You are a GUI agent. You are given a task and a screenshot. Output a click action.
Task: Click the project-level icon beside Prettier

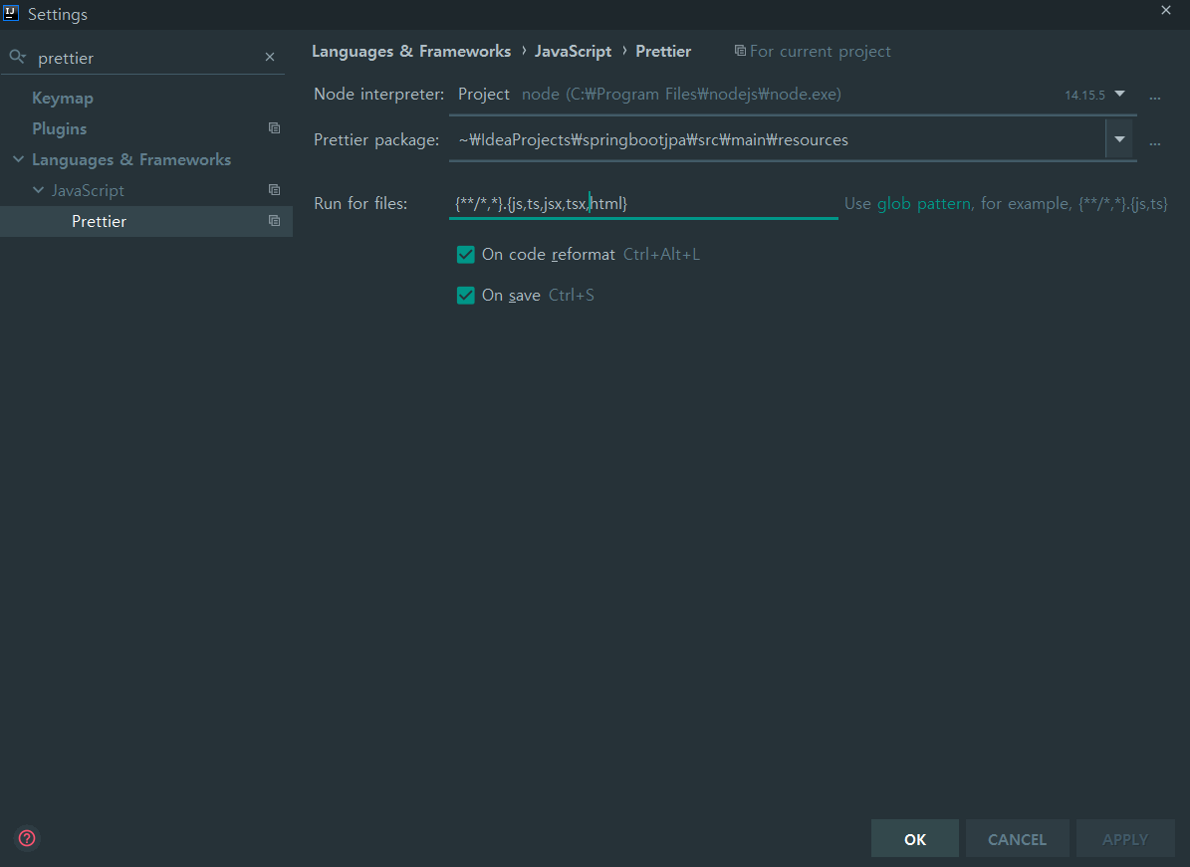click(x=274, y=221)
